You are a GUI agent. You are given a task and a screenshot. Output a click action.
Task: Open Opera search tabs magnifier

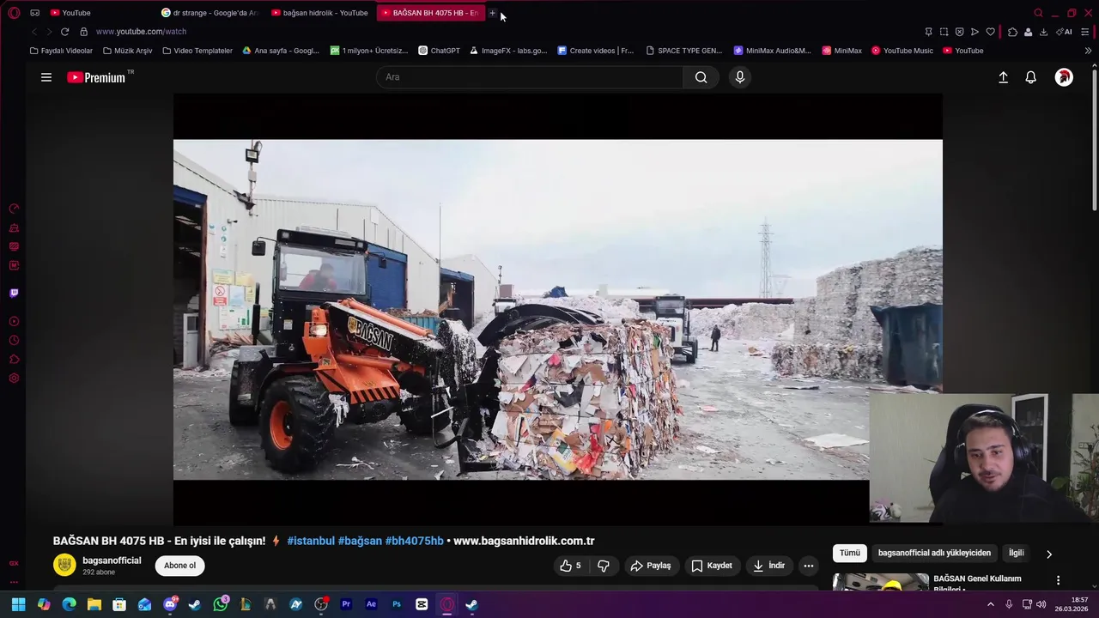pos(1038,13)
